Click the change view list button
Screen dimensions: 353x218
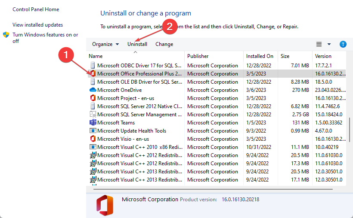click(319, 44)
